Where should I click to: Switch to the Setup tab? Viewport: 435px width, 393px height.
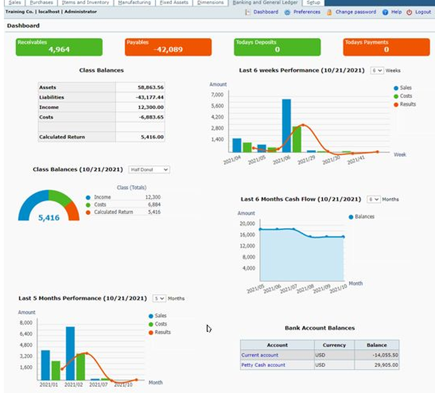[x=313, y=3]
